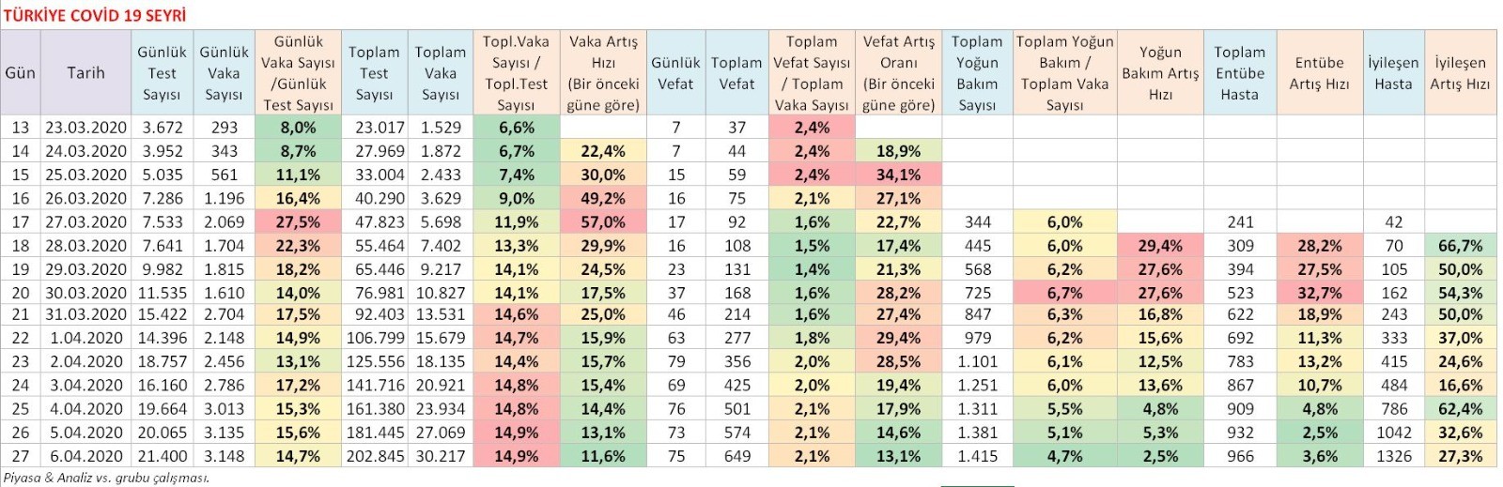Screen dimensions: 1503x487
Task: Select the Günlük Vefat column header
Action: [x=675, y=73]
